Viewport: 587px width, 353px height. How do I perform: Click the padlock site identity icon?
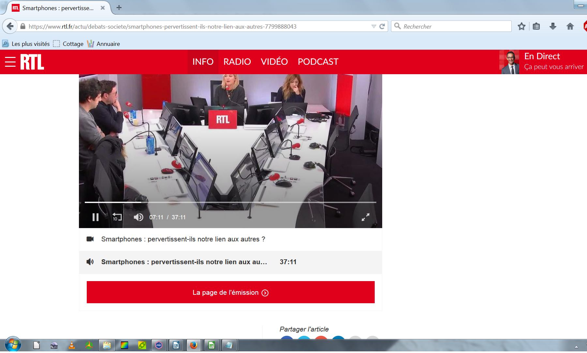(x=23, y=26)
